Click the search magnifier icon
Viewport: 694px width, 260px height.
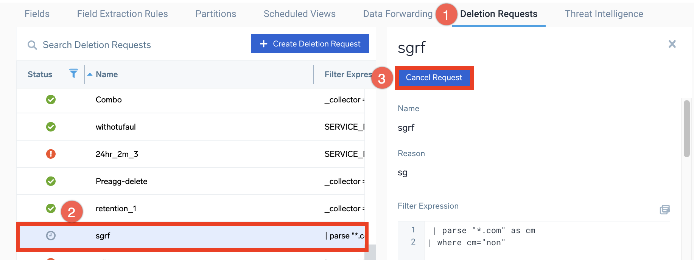pos(32,45)
